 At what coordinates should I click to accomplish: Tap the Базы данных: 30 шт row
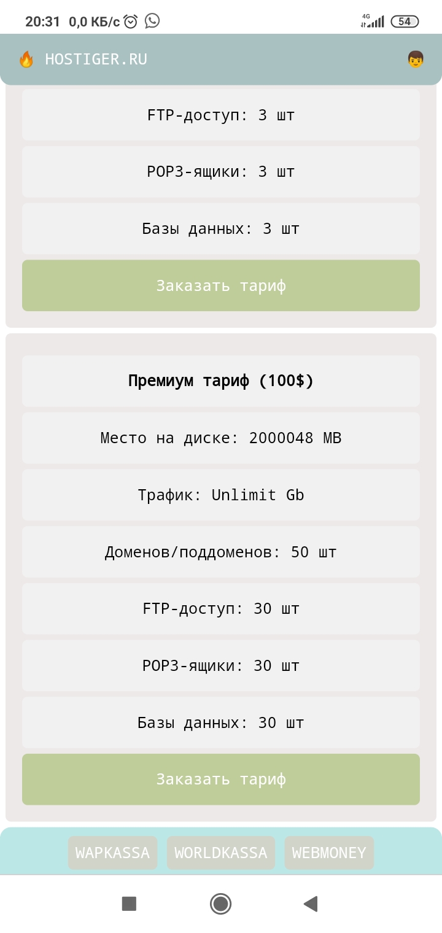click(221, 722)
